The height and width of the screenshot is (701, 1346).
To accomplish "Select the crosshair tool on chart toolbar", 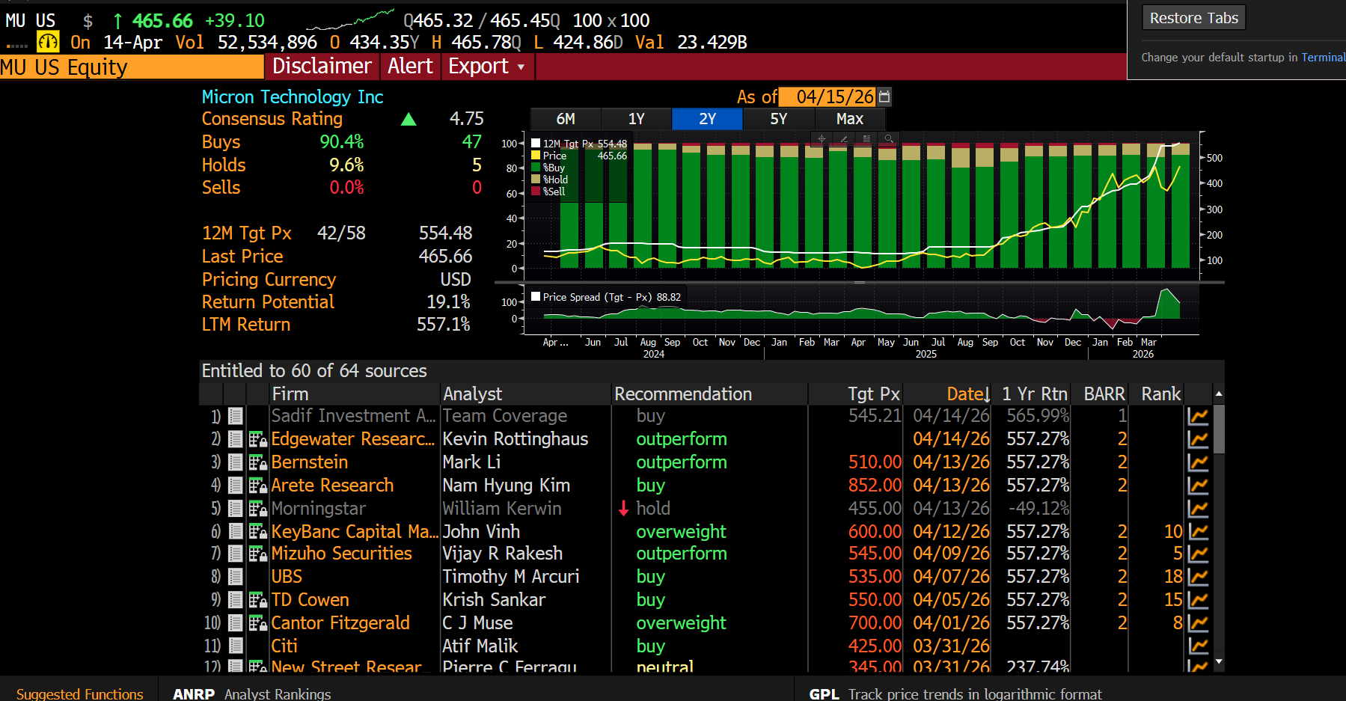I will [x=822, y=138].
